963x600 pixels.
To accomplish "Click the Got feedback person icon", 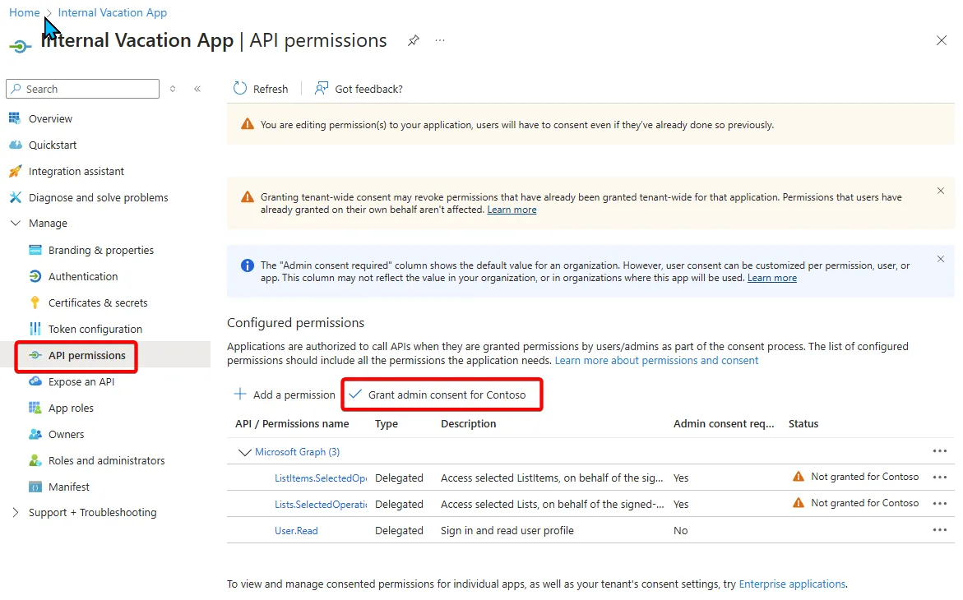I will 322,89.
